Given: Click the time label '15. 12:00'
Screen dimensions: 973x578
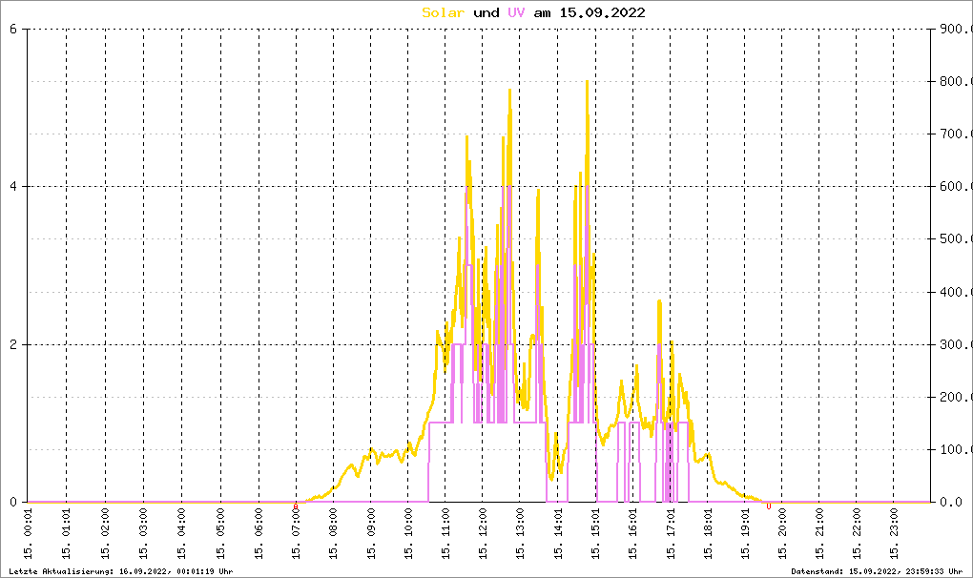Looking at the screenshot, I should [483, 534].
